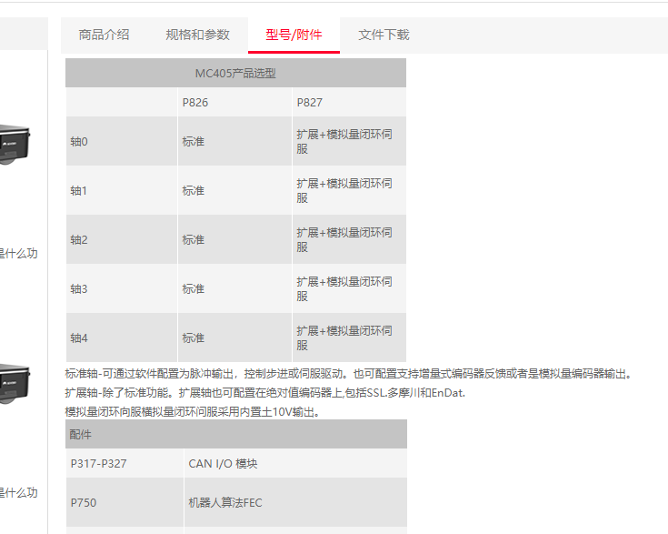The image size is (668, 534).
Task: Click the P826 column header
Action: pyautogui.click(x=195, y=102)
